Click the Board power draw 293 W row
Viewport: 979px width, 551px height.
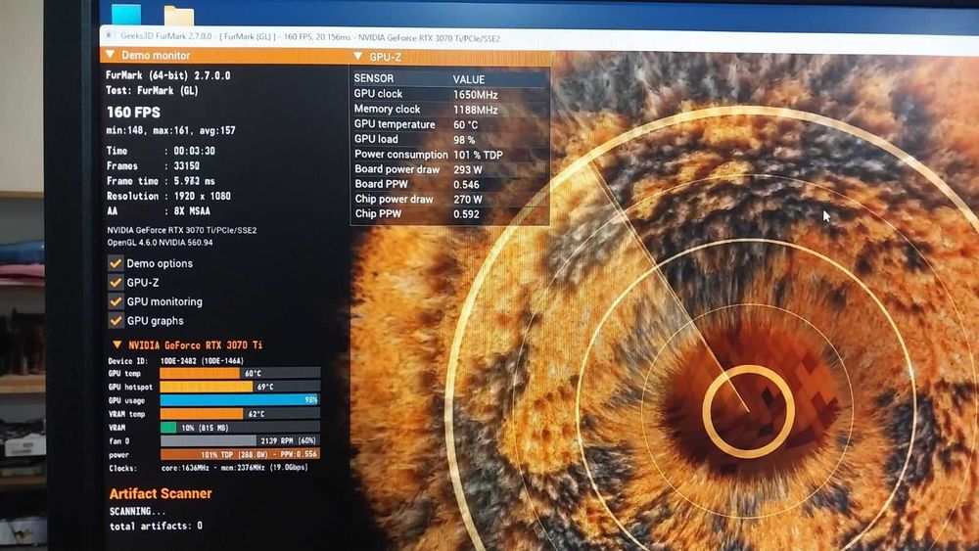(x=449, y=169)
